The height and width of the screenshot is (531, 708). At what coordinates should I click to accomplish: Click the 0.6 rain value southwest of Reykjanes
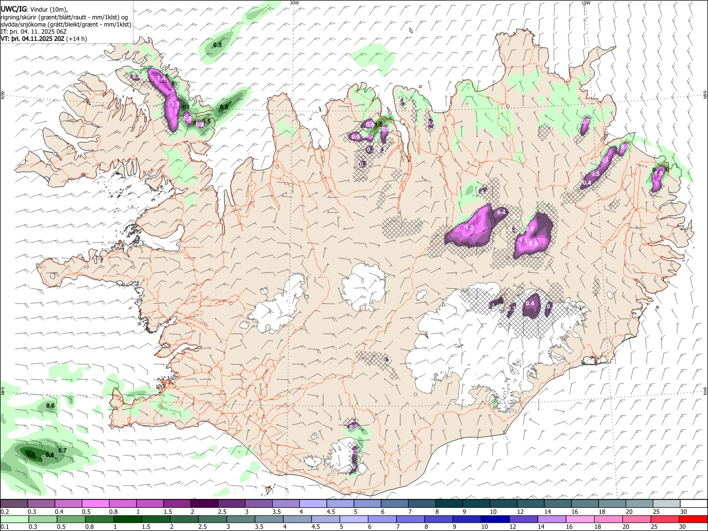coord(50,406)
